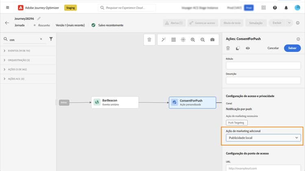The image size is (305, 171).
Task: Click the magic wand auto-arrange icon
Action: (163, 39)
